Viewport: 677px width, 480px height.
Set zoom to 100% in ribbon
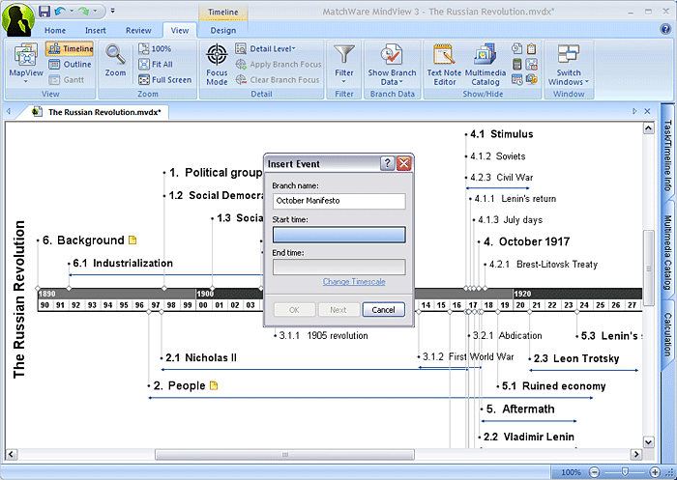click(155, 48)
